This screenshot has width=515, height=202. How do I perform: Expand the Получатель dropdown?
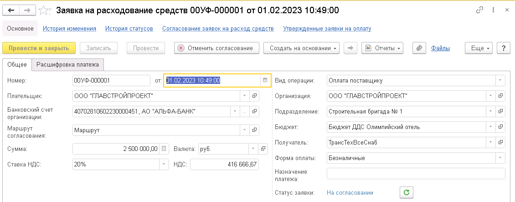[x=491, y=143]
